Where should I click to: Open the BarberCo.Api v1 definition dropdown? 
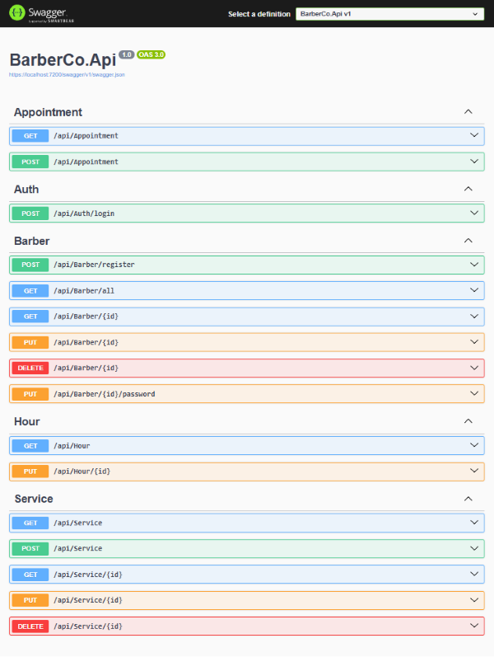tap(389, 14)
